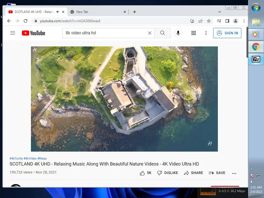Close the New Tab tab
Screen dimensions: 264x198
pos(125,12)
